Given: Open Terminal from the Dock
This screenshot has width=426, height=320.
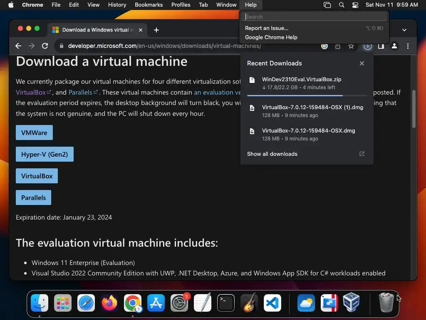Looking at the screenshot, I should coord(226,303).
